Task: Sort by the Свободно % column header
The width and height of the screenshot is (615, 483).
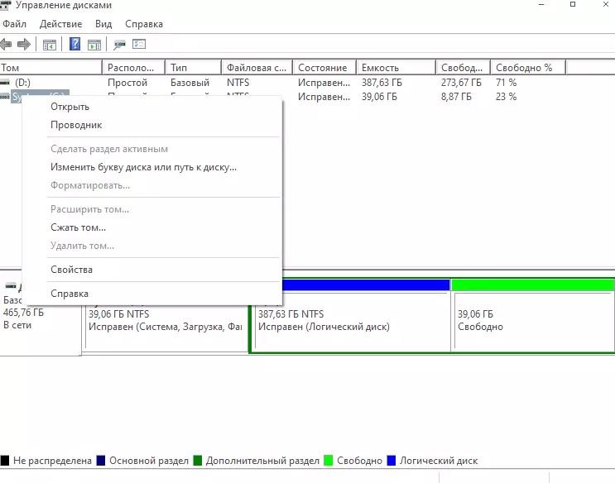Action: pos(525,68)
